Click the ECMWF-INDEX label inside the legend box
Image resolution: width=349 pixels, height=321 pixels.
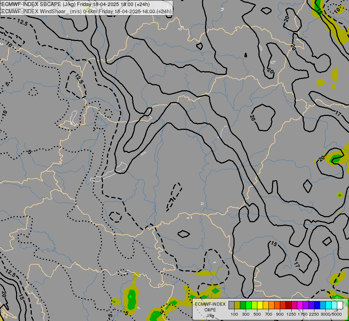pyautogui.click(x=210, y=304)
